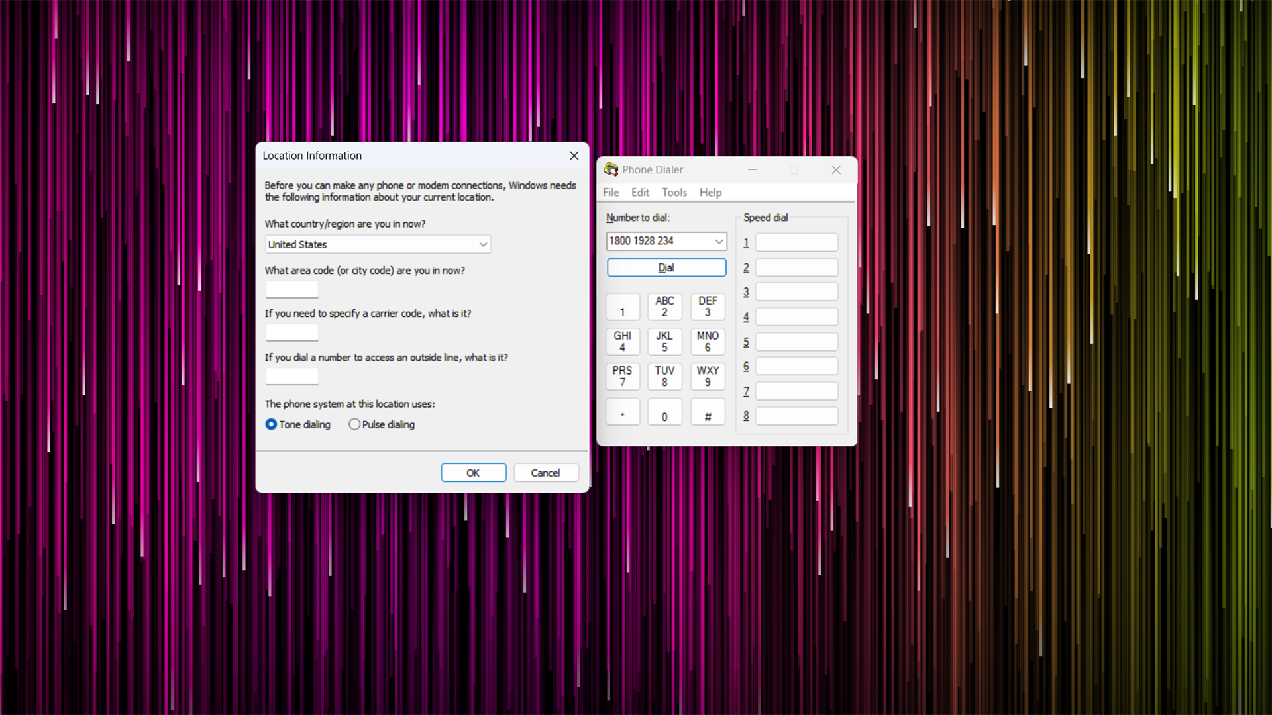This screenshot has height=715, width=1272.
Task: Click speed dial slot 2
Action: click(796, 267)
